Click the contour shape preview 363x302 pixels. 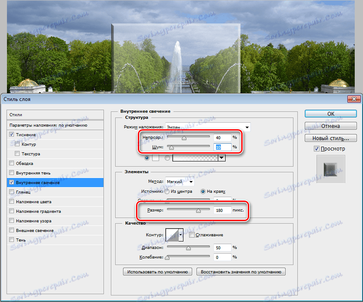tap(172, 235)
